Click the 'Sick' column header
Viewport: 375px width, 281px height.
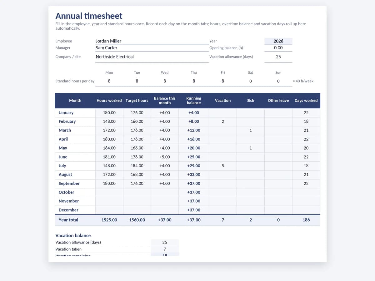[x=251, y=101]
